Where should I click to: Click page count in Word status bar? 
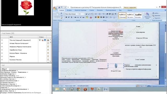[58, 86]
